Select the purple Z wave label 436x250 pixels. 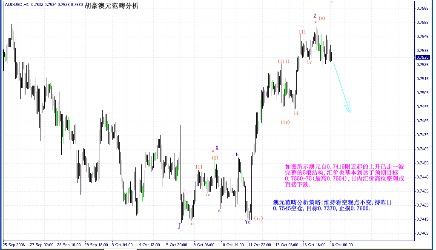[315, 16]
